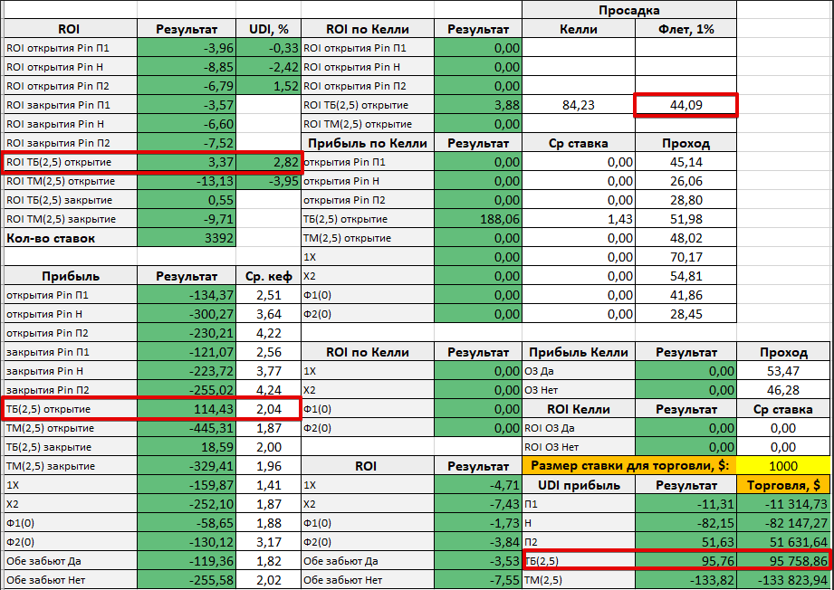
Task: Click the Проход cell 70,17
Action: 685,257
